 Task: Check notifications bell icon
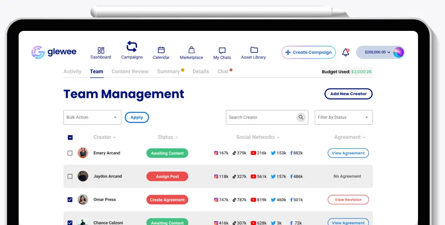(346, 52)
